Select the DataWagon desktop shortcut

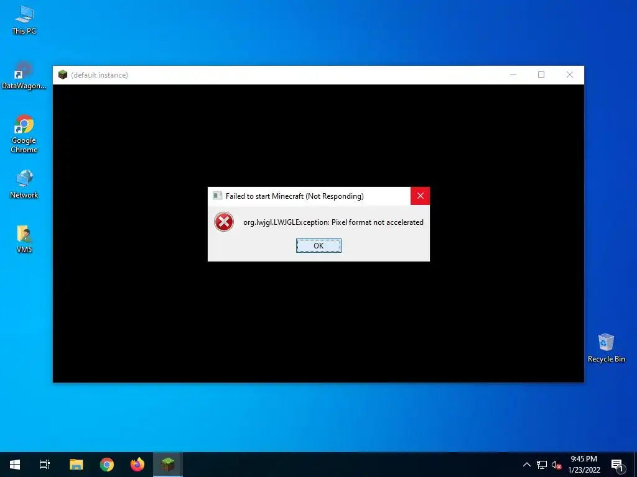point(24,75)
